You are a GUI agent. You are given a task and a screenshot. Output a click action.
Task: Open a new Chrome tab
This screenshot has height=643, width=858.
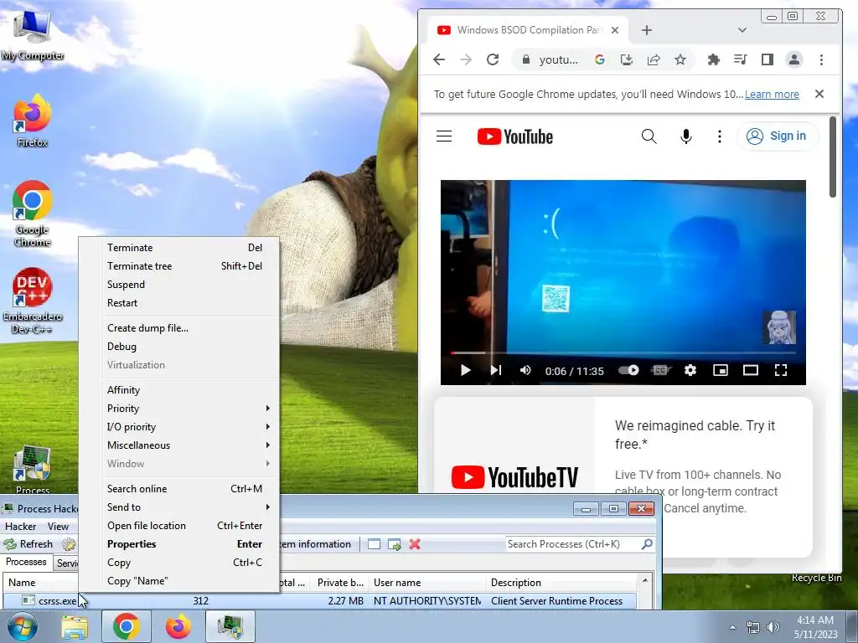click(647, 30)
